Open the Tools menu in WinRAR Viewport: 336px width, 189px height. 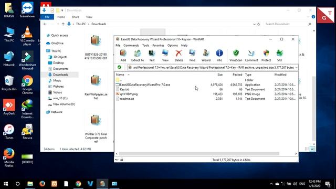[x=145, y=46]
